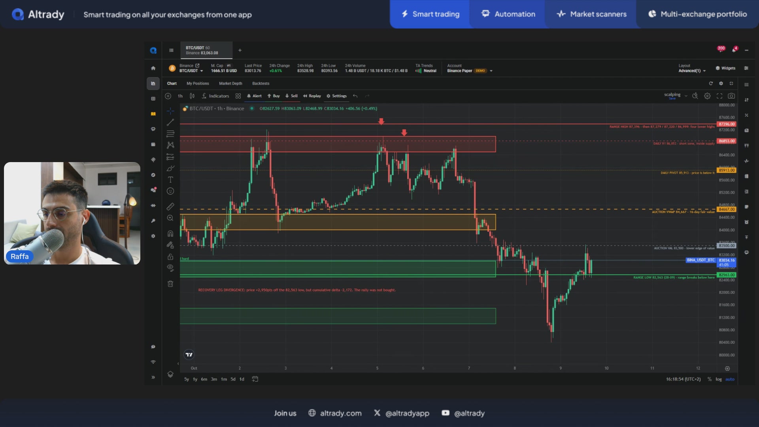Toggle lock all drawing tools

[170, 257]
